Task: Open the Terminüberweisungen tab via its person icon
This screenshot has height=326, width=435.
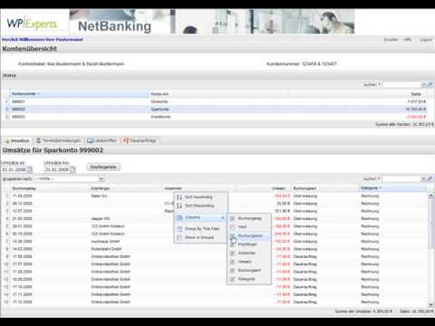Action: pos(38,140)
